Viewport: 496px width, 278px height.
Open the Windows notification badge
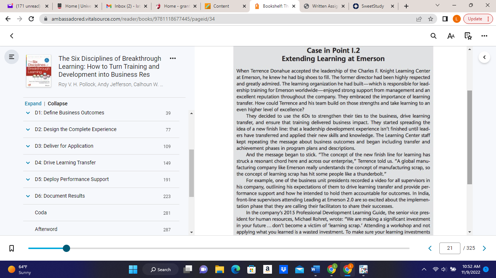[486, 269]
